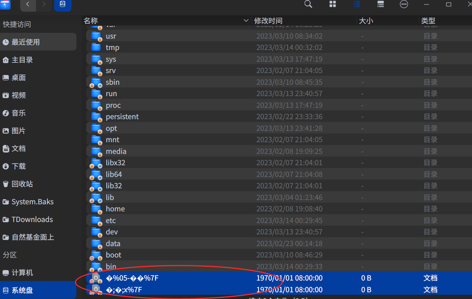Switch to icon grid view
The width and height of the screenshot is (472, 299).
pos(333,4)
